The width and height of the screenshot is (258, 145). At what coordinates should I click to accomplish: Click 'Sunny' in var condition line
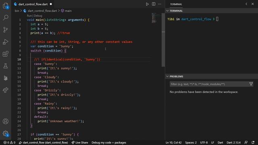tap(65, 46)
